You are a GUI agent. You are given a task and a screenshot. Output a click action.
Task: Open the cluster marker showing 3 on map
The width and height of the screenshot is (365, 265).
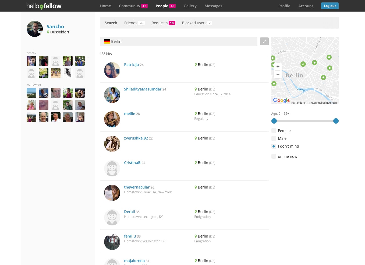[303, 64]
